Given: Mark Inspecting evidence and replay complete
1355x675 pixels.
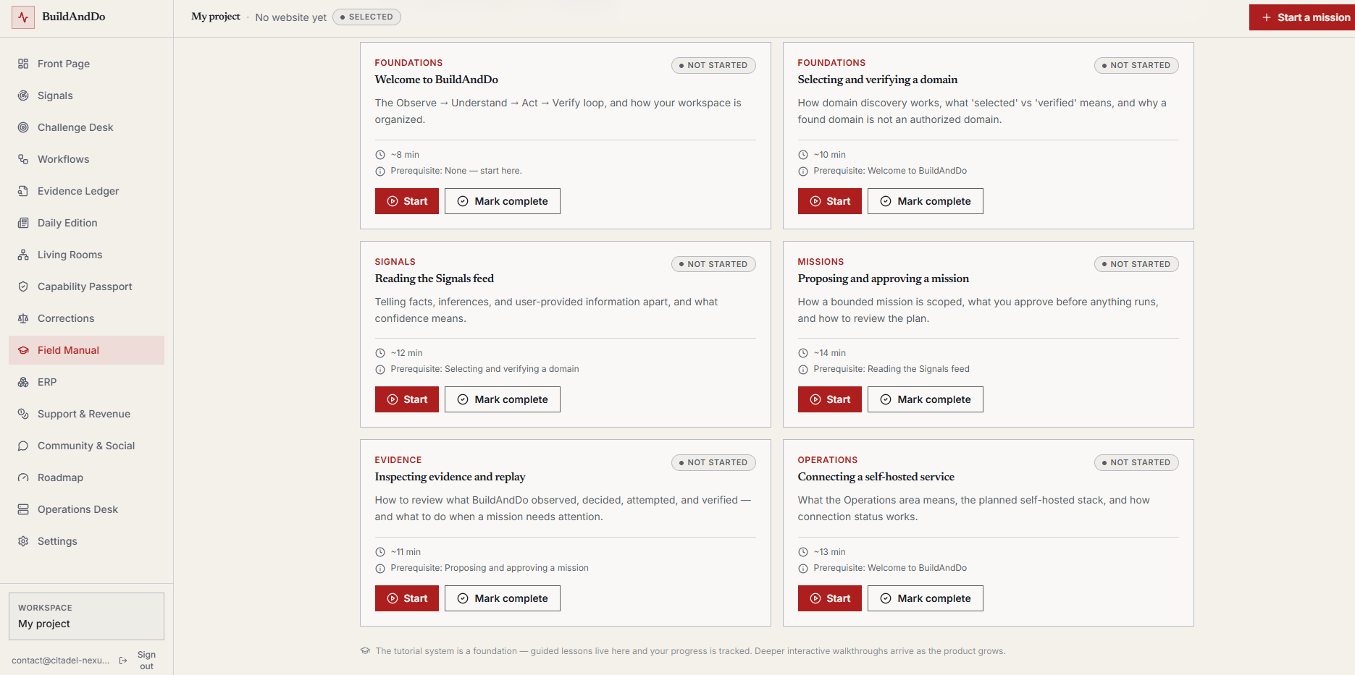Looking at the screenshot, I should point(503,598).
